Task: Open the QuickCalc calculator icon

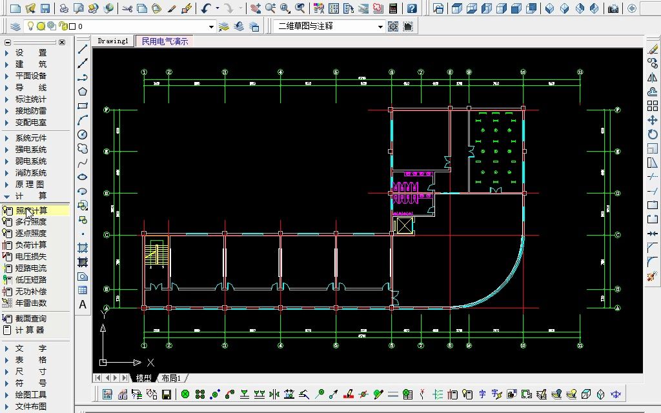Action: [x=393, y=8]
